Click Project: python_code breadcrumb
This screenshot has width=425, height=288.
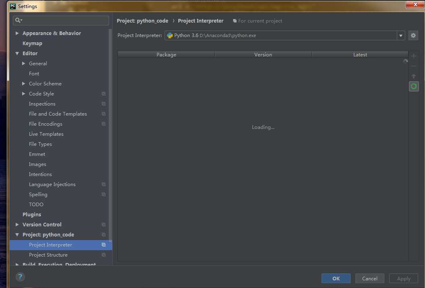(x=142, y=21)
